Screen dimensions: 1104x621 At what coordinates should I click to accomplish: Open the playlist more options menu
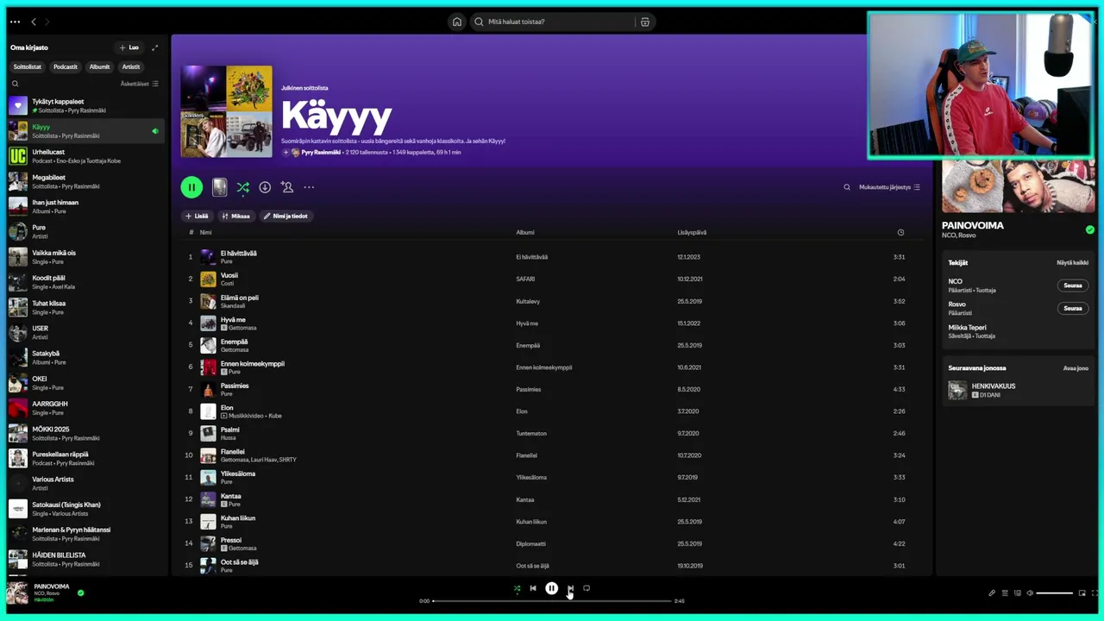(309, 187)
